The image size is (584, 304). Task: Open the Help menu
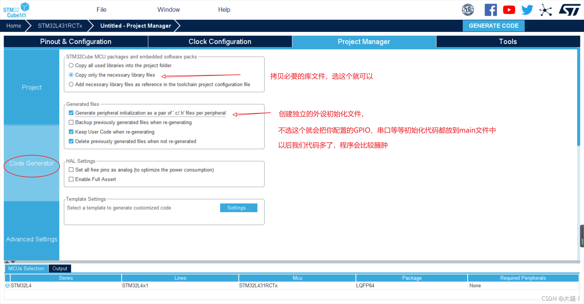click(224, 10)
